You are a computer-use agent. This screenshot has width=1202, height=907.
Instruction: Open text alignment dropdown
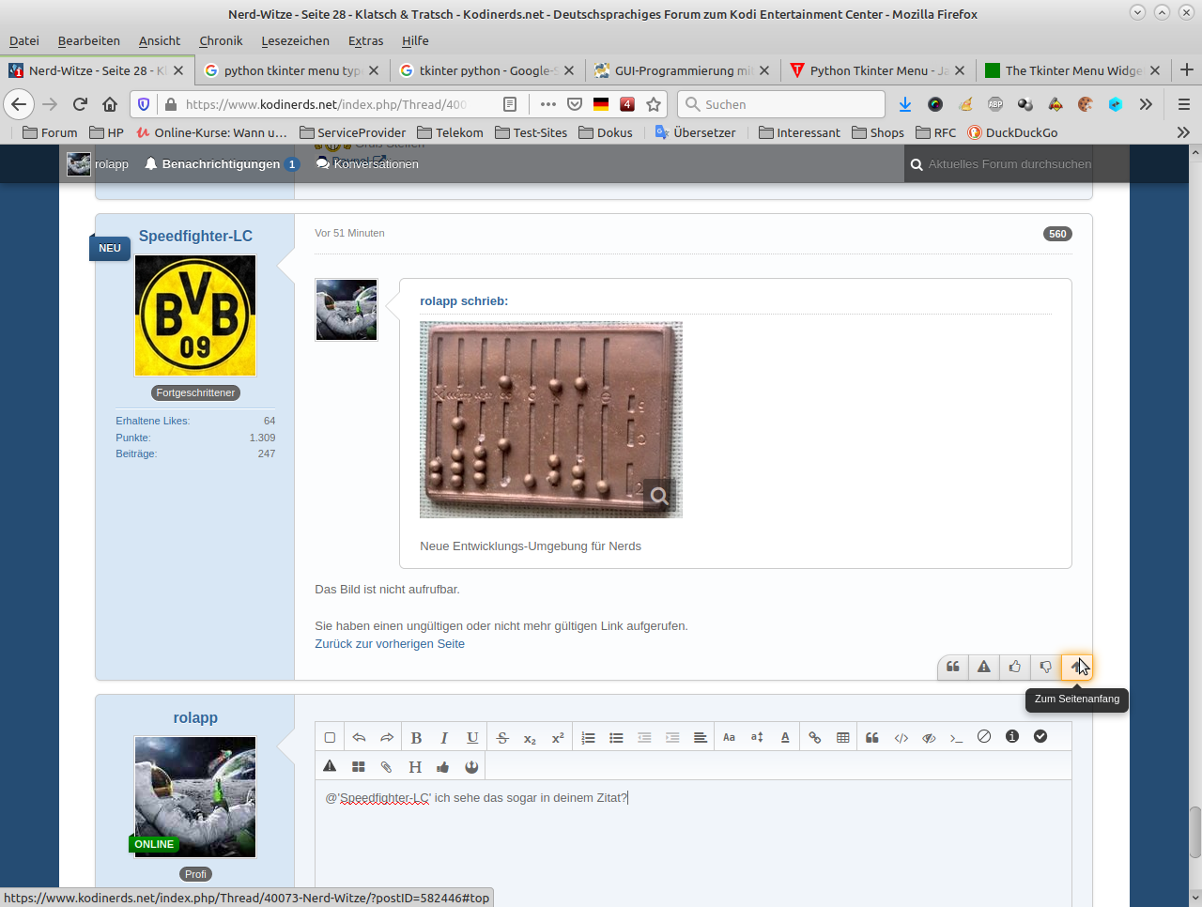701,737
